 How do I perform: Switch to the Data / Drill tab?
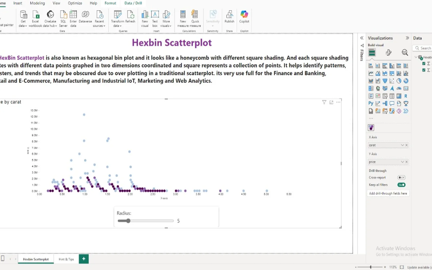pos(133,3)
